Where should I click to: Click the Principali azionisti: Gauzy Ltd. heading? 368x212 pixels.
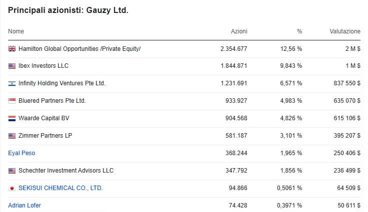coord(68,10)
